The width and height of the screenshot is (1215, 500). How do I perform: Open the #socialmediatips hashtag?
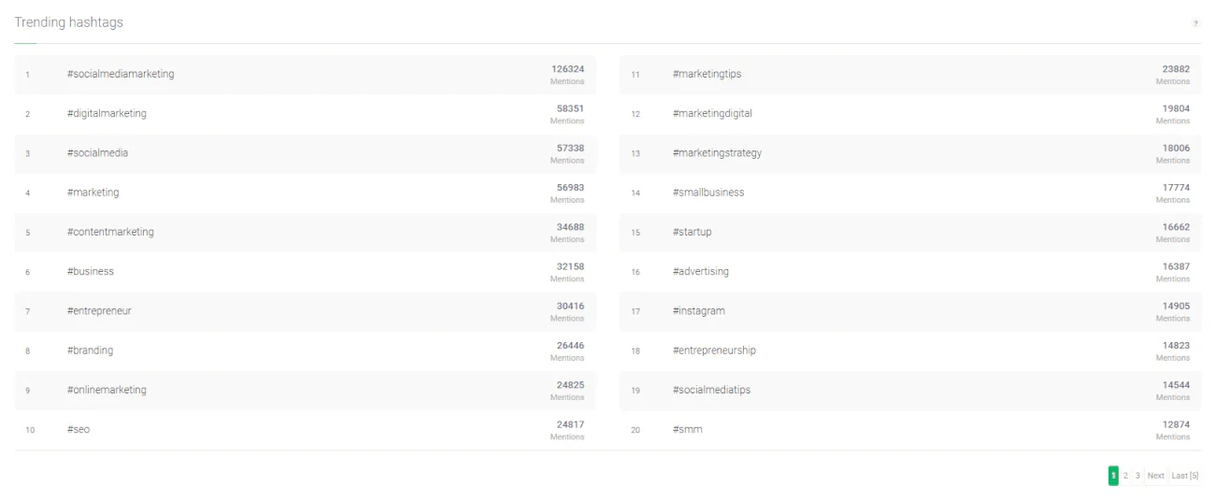pos(711,391)
